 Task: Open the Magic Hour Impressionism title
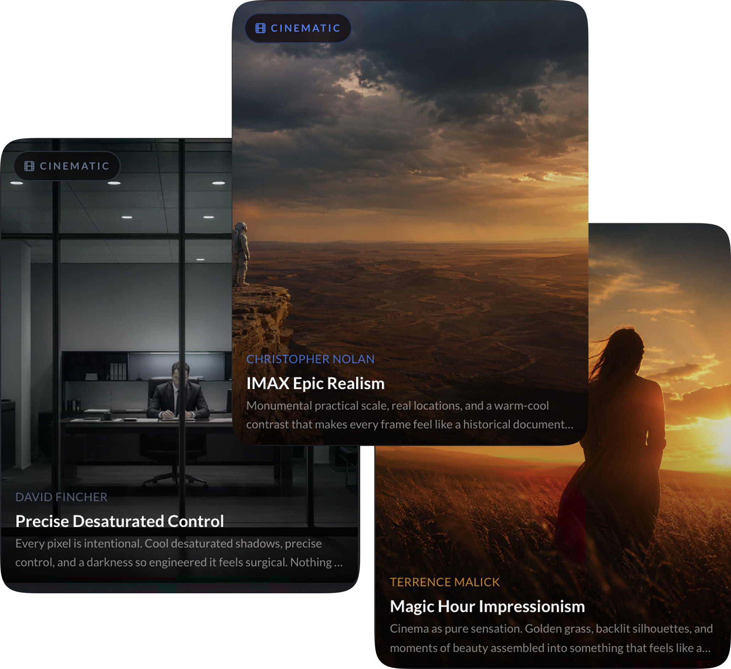[x=487, y=606]
